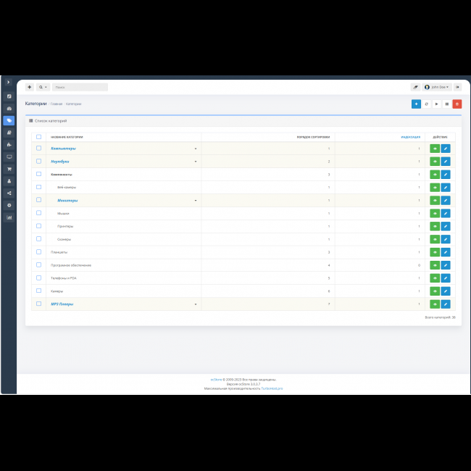
Task: View the Планшеты category with eye button
Action: point(435,252)
